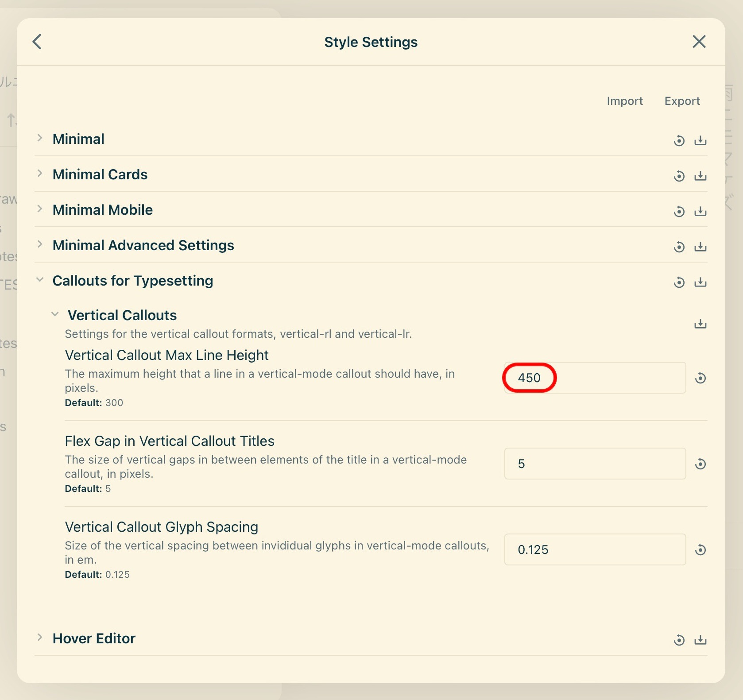Reset Vertical Callout Glyph Spacing value
Screen dimensions: 743x700
click(701, 550)
